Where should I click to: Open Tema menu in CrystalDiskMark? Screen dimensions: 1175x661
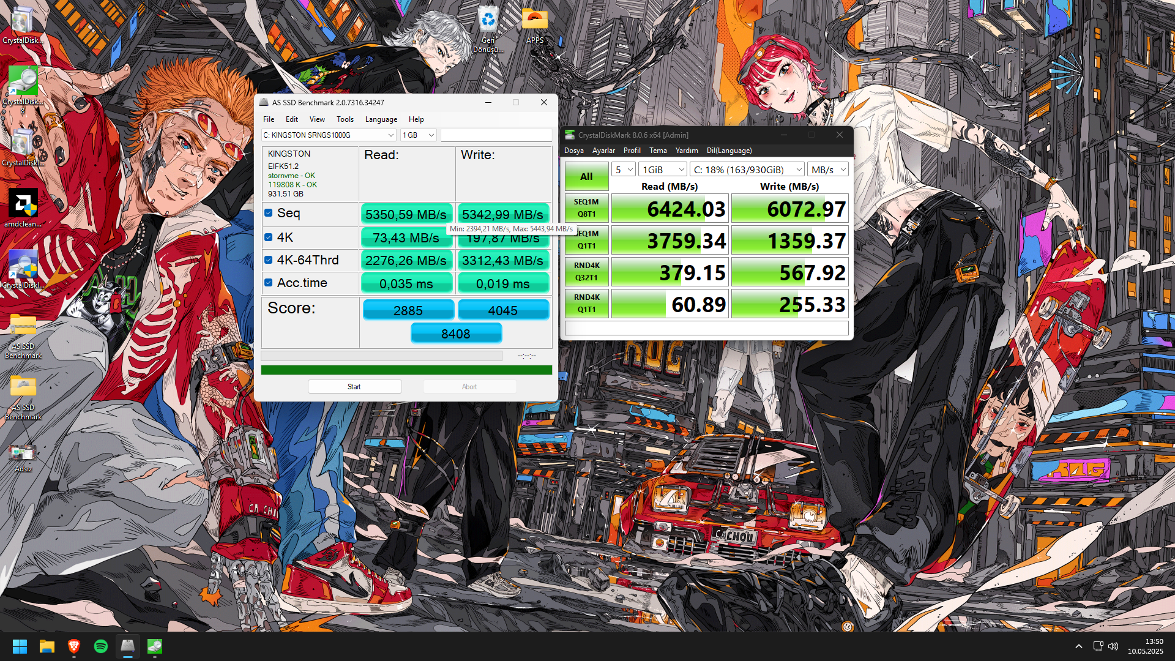click(x=658, y=151)
